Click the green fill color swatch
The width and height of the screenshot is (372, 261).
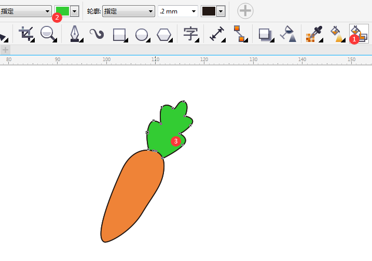pyautogui.click(x=62, y=11)
